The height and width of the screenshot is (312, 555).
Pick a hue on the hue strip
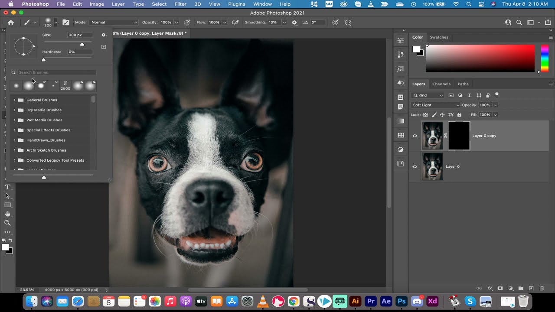545,58
